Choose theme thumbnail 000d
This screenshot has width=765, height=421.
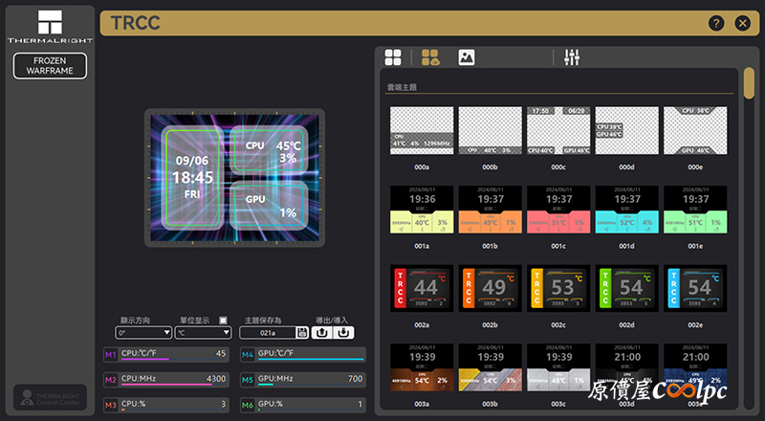(627, 130)
